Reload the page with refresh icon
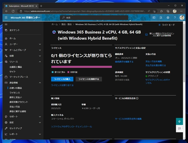Image resolution: width=188 pixels, height=143 pixels. pos(13,11)
